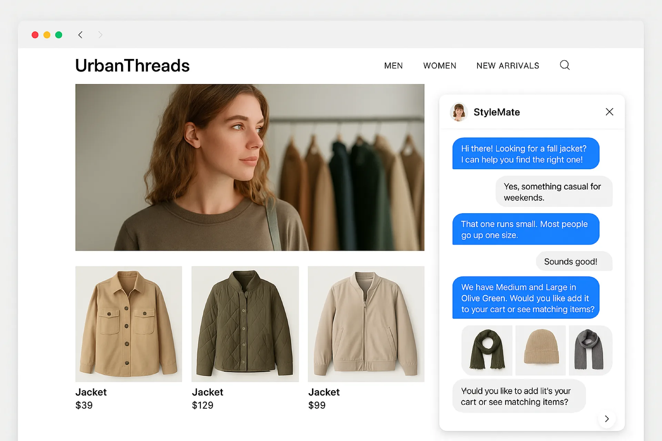662x441 pixels.
Task: Navigate back using the browser arrow
Action: coord(80,34)
